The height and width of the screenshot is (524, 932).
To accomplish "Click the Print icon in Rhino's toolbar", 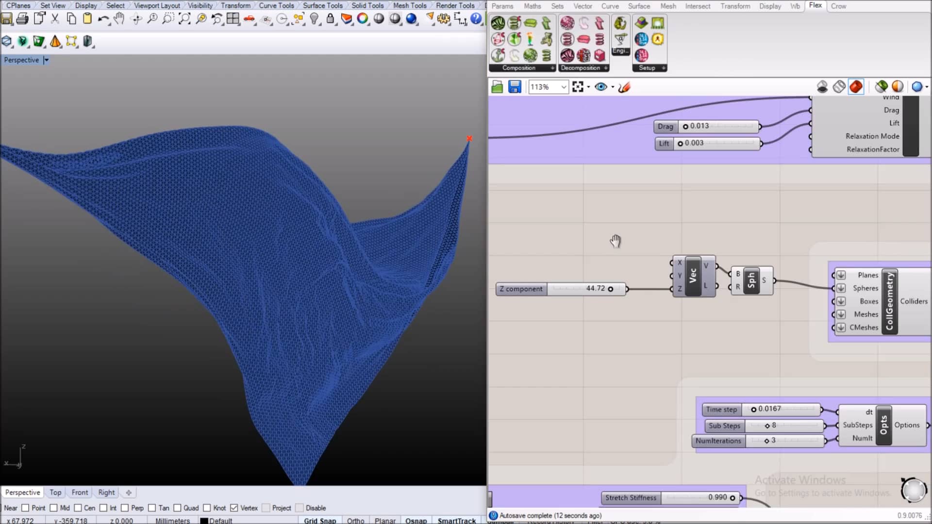I will [22, 19].
